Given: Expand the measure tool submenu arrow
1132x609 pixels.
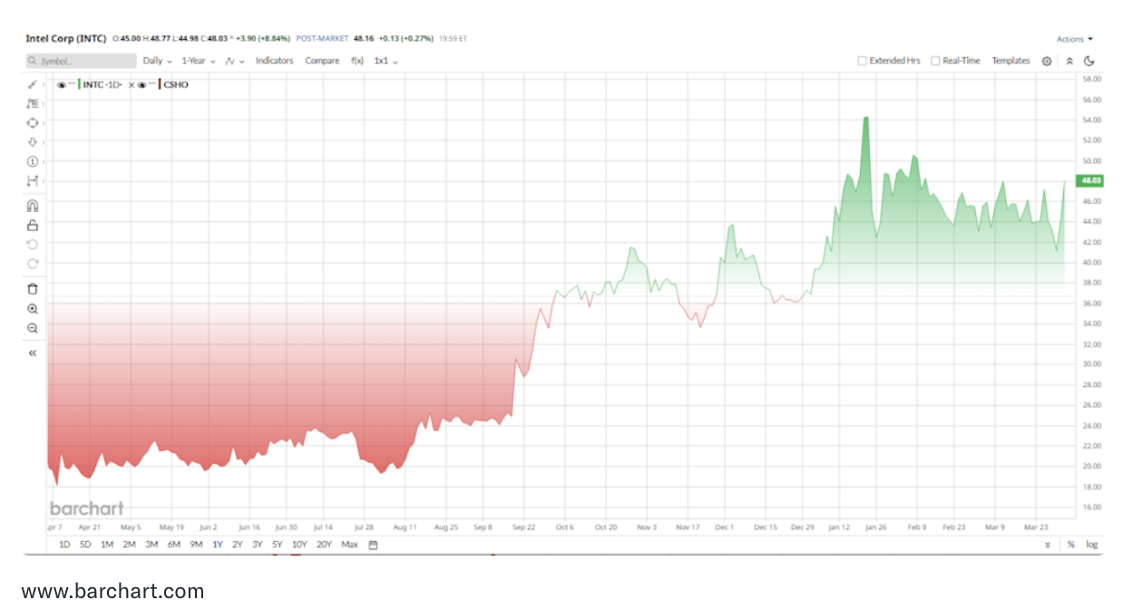Looking at the screenshot, I should pyautogui.click(x=43, y=181).
